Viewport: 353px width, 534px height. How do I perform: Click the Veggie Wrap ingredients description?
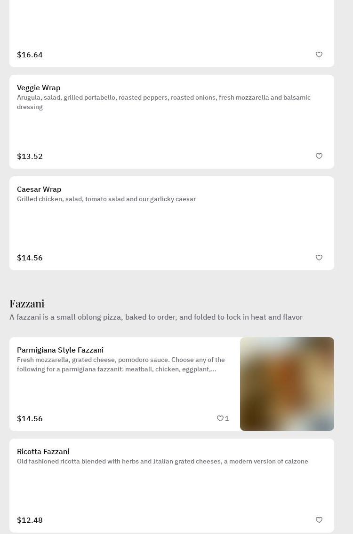[164, 102]
